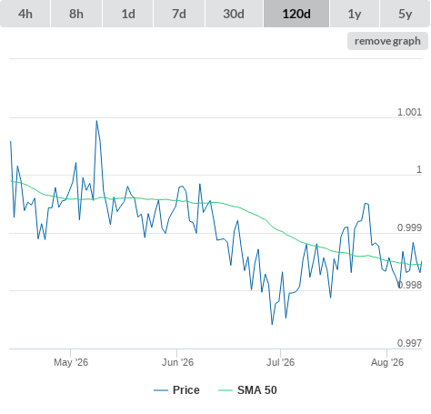Click the green SMA 50 legend marker
The width and height of the screenshot is (431, 414).
coord(226,390)
